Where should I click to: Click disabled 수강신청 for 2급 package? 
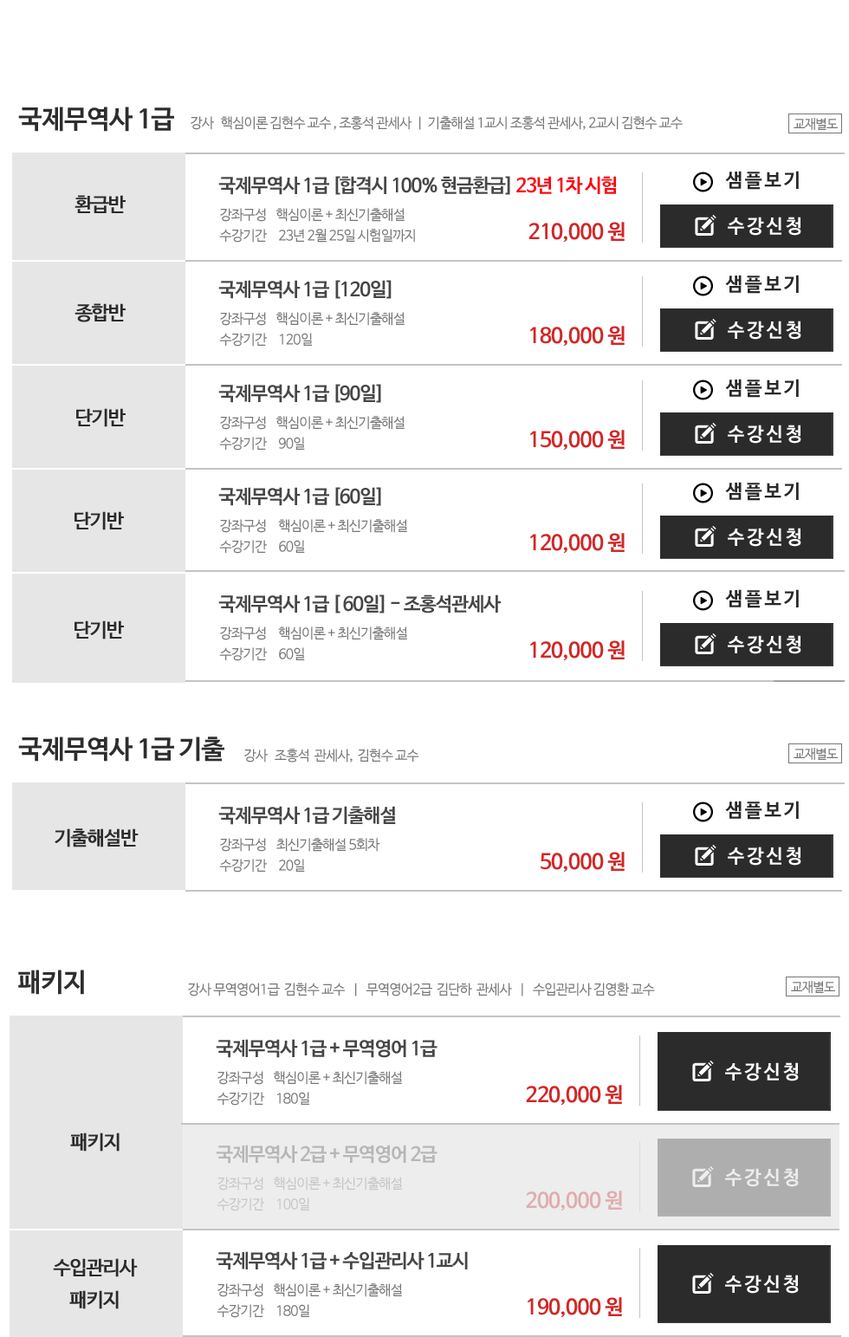click(744, 1178)
